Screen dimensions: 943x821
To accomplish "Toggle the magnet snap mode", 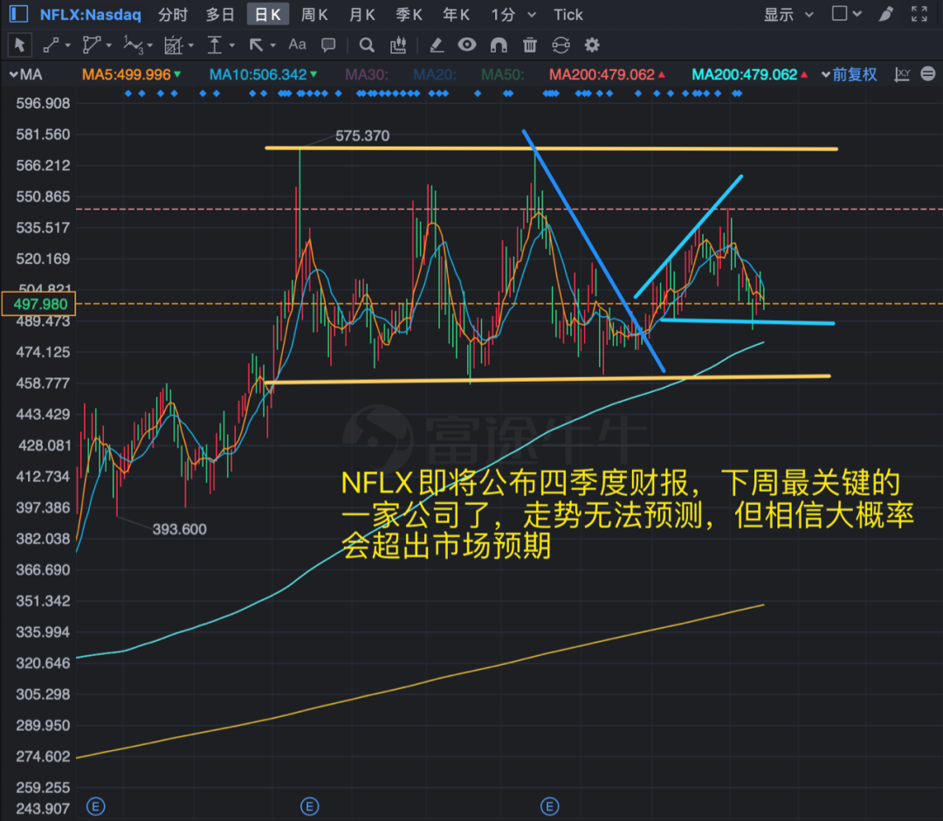I will click(499, 45).
